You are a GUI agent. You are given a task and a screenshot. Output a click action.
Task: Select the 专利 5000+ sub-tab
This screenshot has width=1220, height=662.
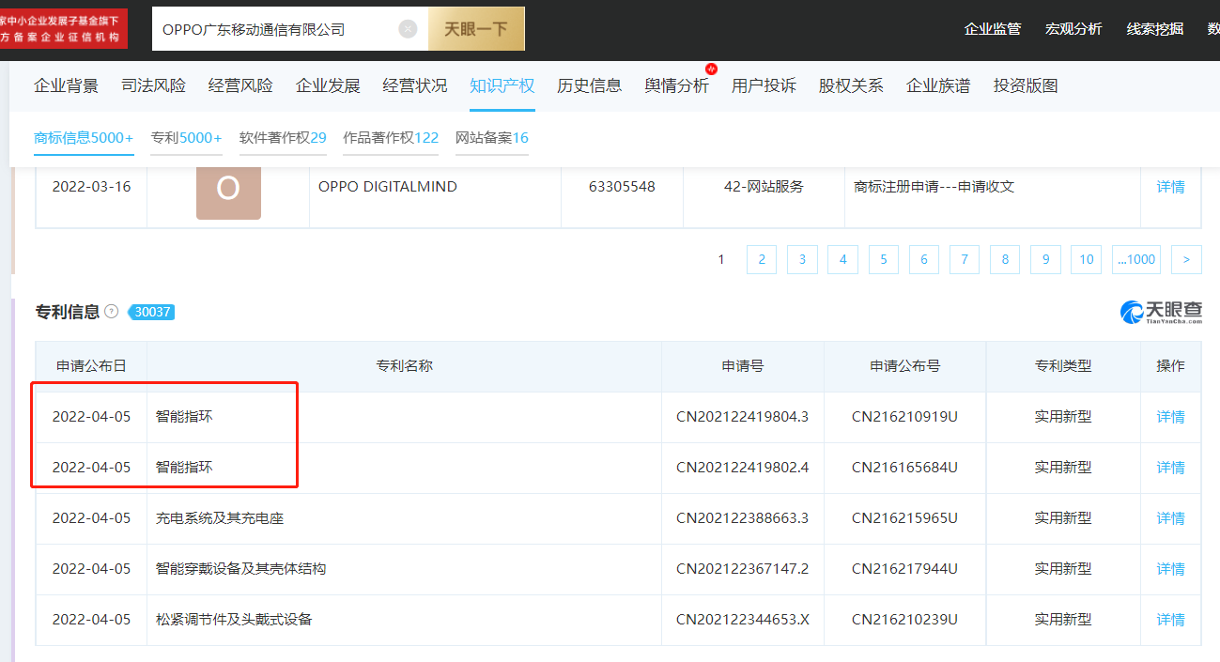pyautogui.click(x=186, y=138)
